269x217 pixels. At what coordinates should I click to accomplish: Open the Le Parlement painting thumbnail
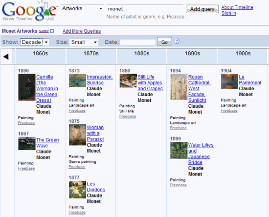coord(229,81)
